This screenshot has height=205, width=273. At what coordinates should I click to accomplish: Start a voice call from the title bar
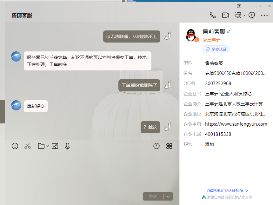[212, 15]
